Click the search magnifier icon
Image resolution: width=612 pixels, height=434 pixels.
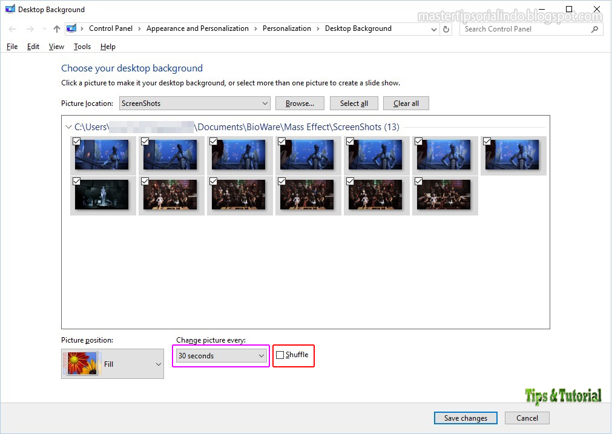pyautogui.click(x=594, y=29)
